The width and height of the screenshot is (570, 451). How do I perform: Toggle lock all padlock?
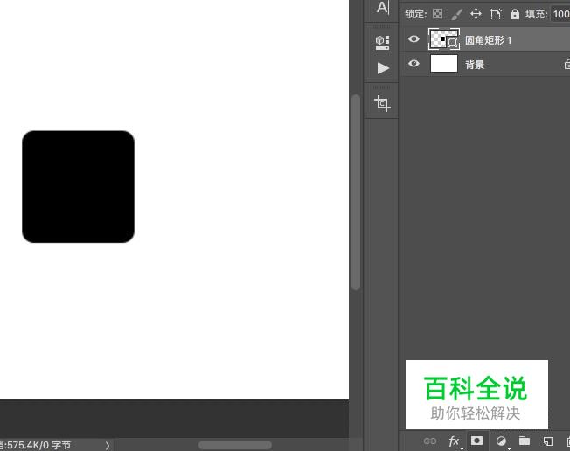click(x=514, y=14)
